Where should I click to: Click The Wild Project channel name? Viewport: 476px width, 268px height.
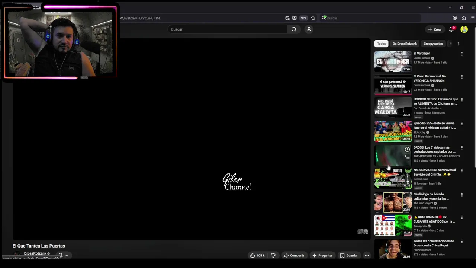[x=423, y=203]
